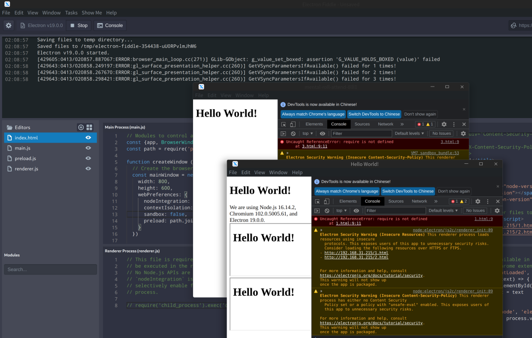Open Electron v19.0.0 version selector
The image size is (532, 338).
click(x=41, y=26)
